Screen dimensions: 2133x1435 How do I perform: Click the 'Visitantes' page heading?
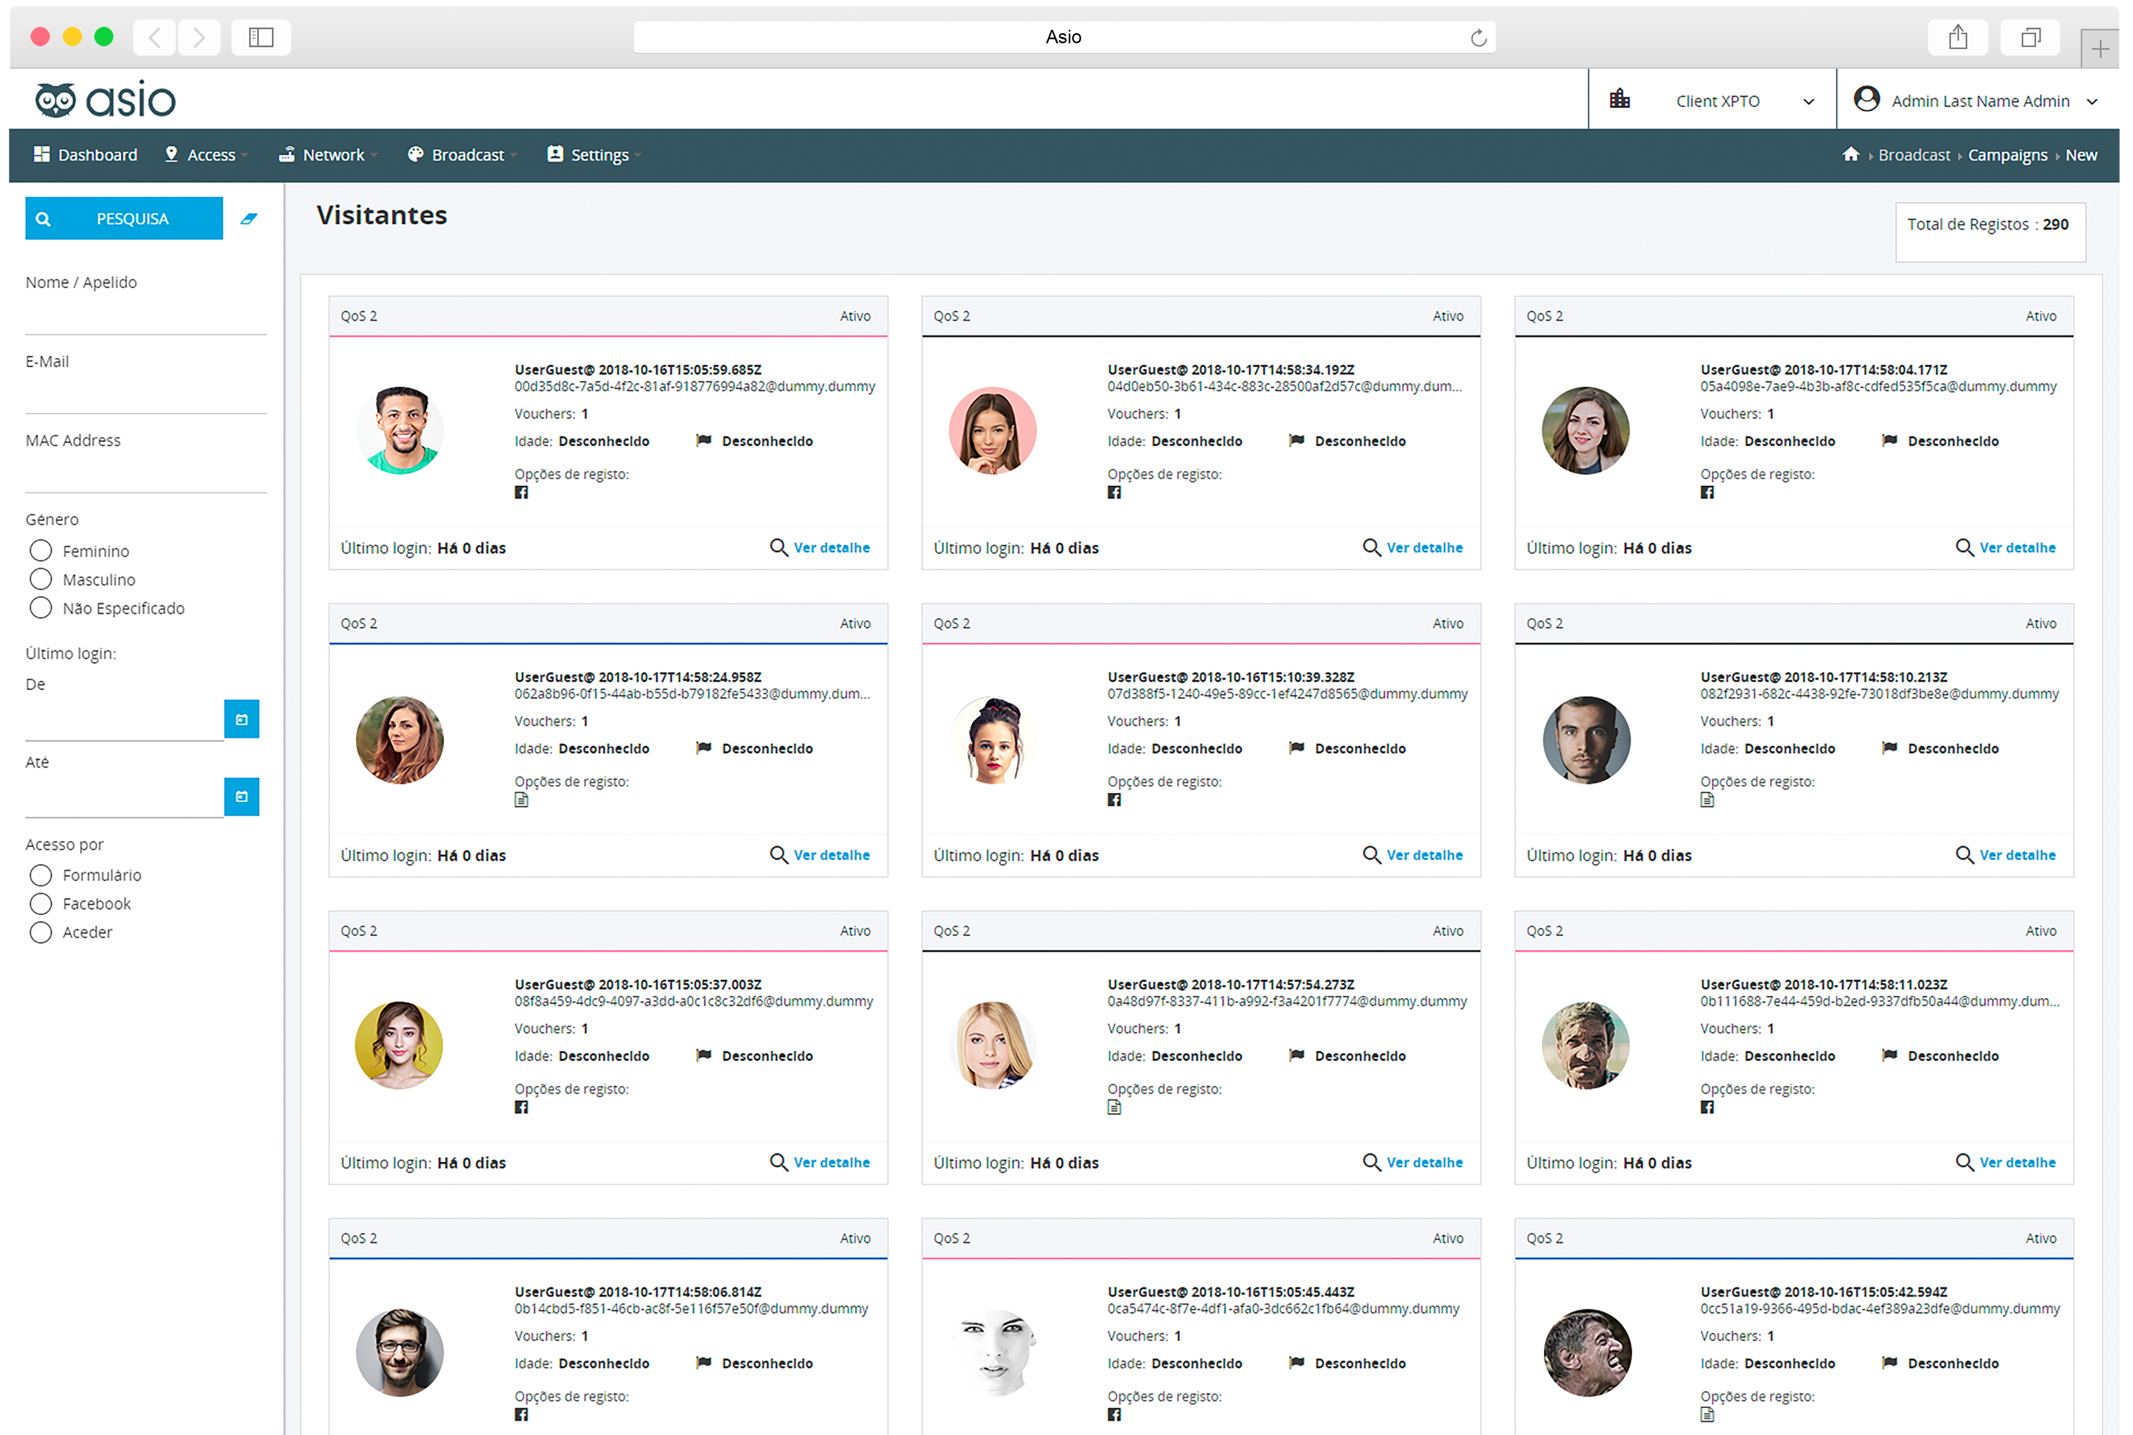pos(382,215)
